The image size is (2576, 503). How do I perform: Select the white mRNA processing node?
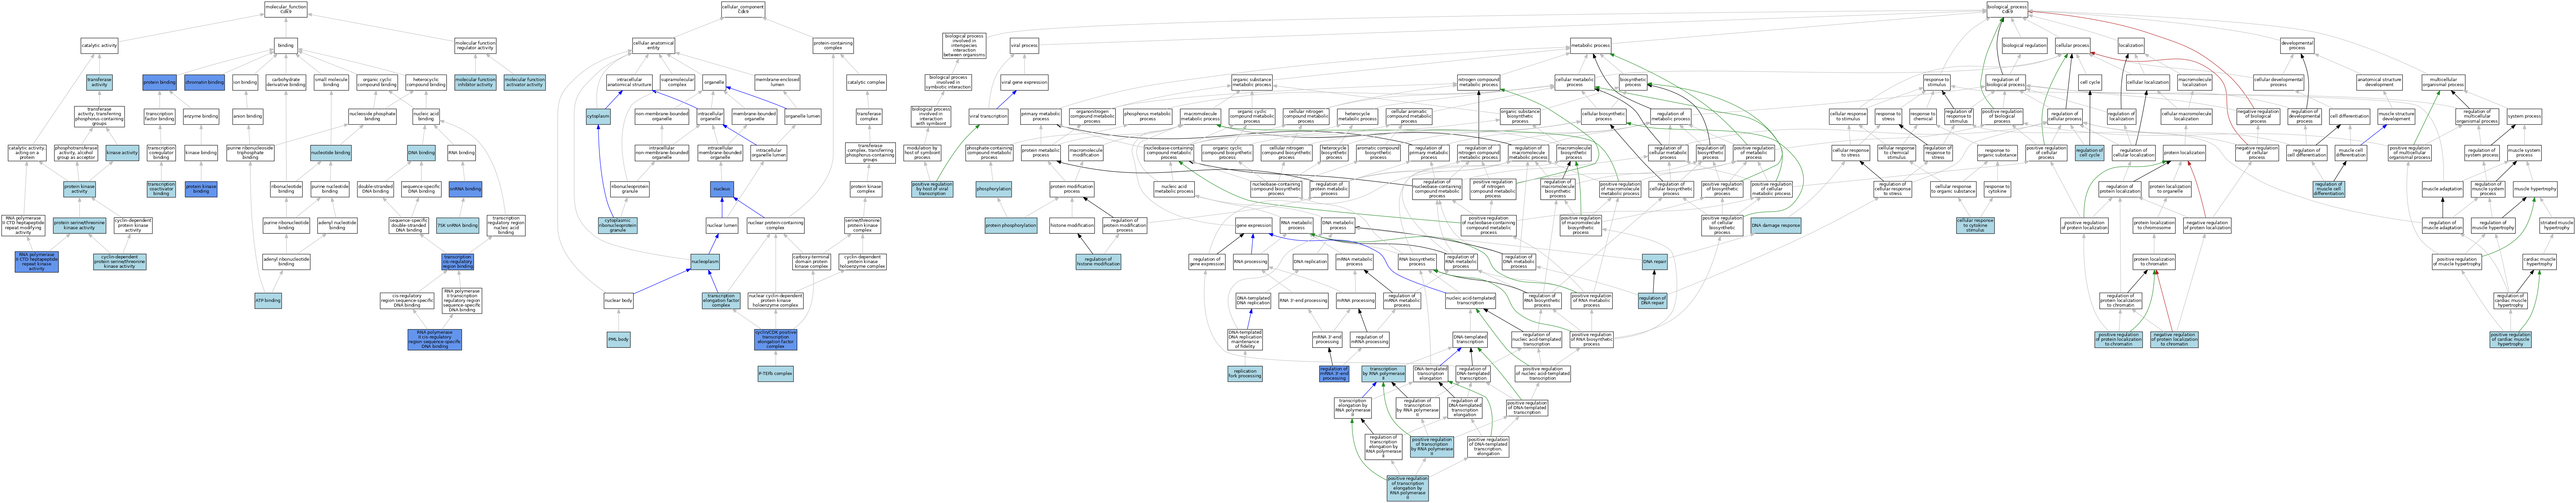(1356, 300)
